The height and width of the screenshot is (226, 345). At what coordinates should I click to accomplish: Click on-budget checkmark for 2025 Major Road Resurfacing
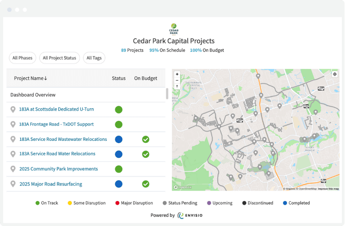pyautogui.click(x=146, y=184)
